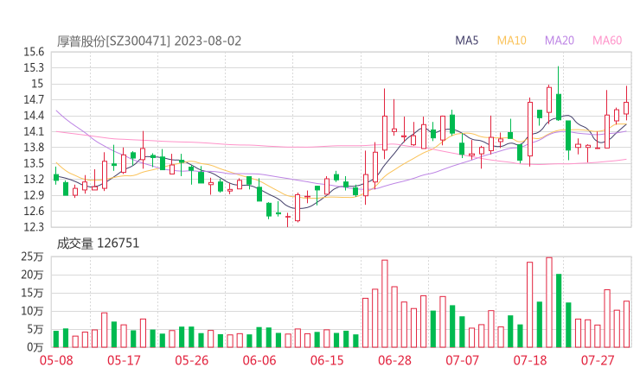640x380 pixels.
Task: Click the 05-17 date label
Action: 124,360
